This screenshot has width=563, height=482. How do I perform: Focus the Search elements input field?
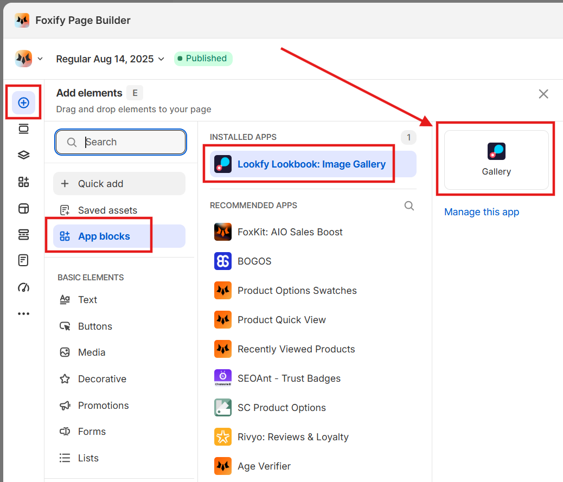120,142
